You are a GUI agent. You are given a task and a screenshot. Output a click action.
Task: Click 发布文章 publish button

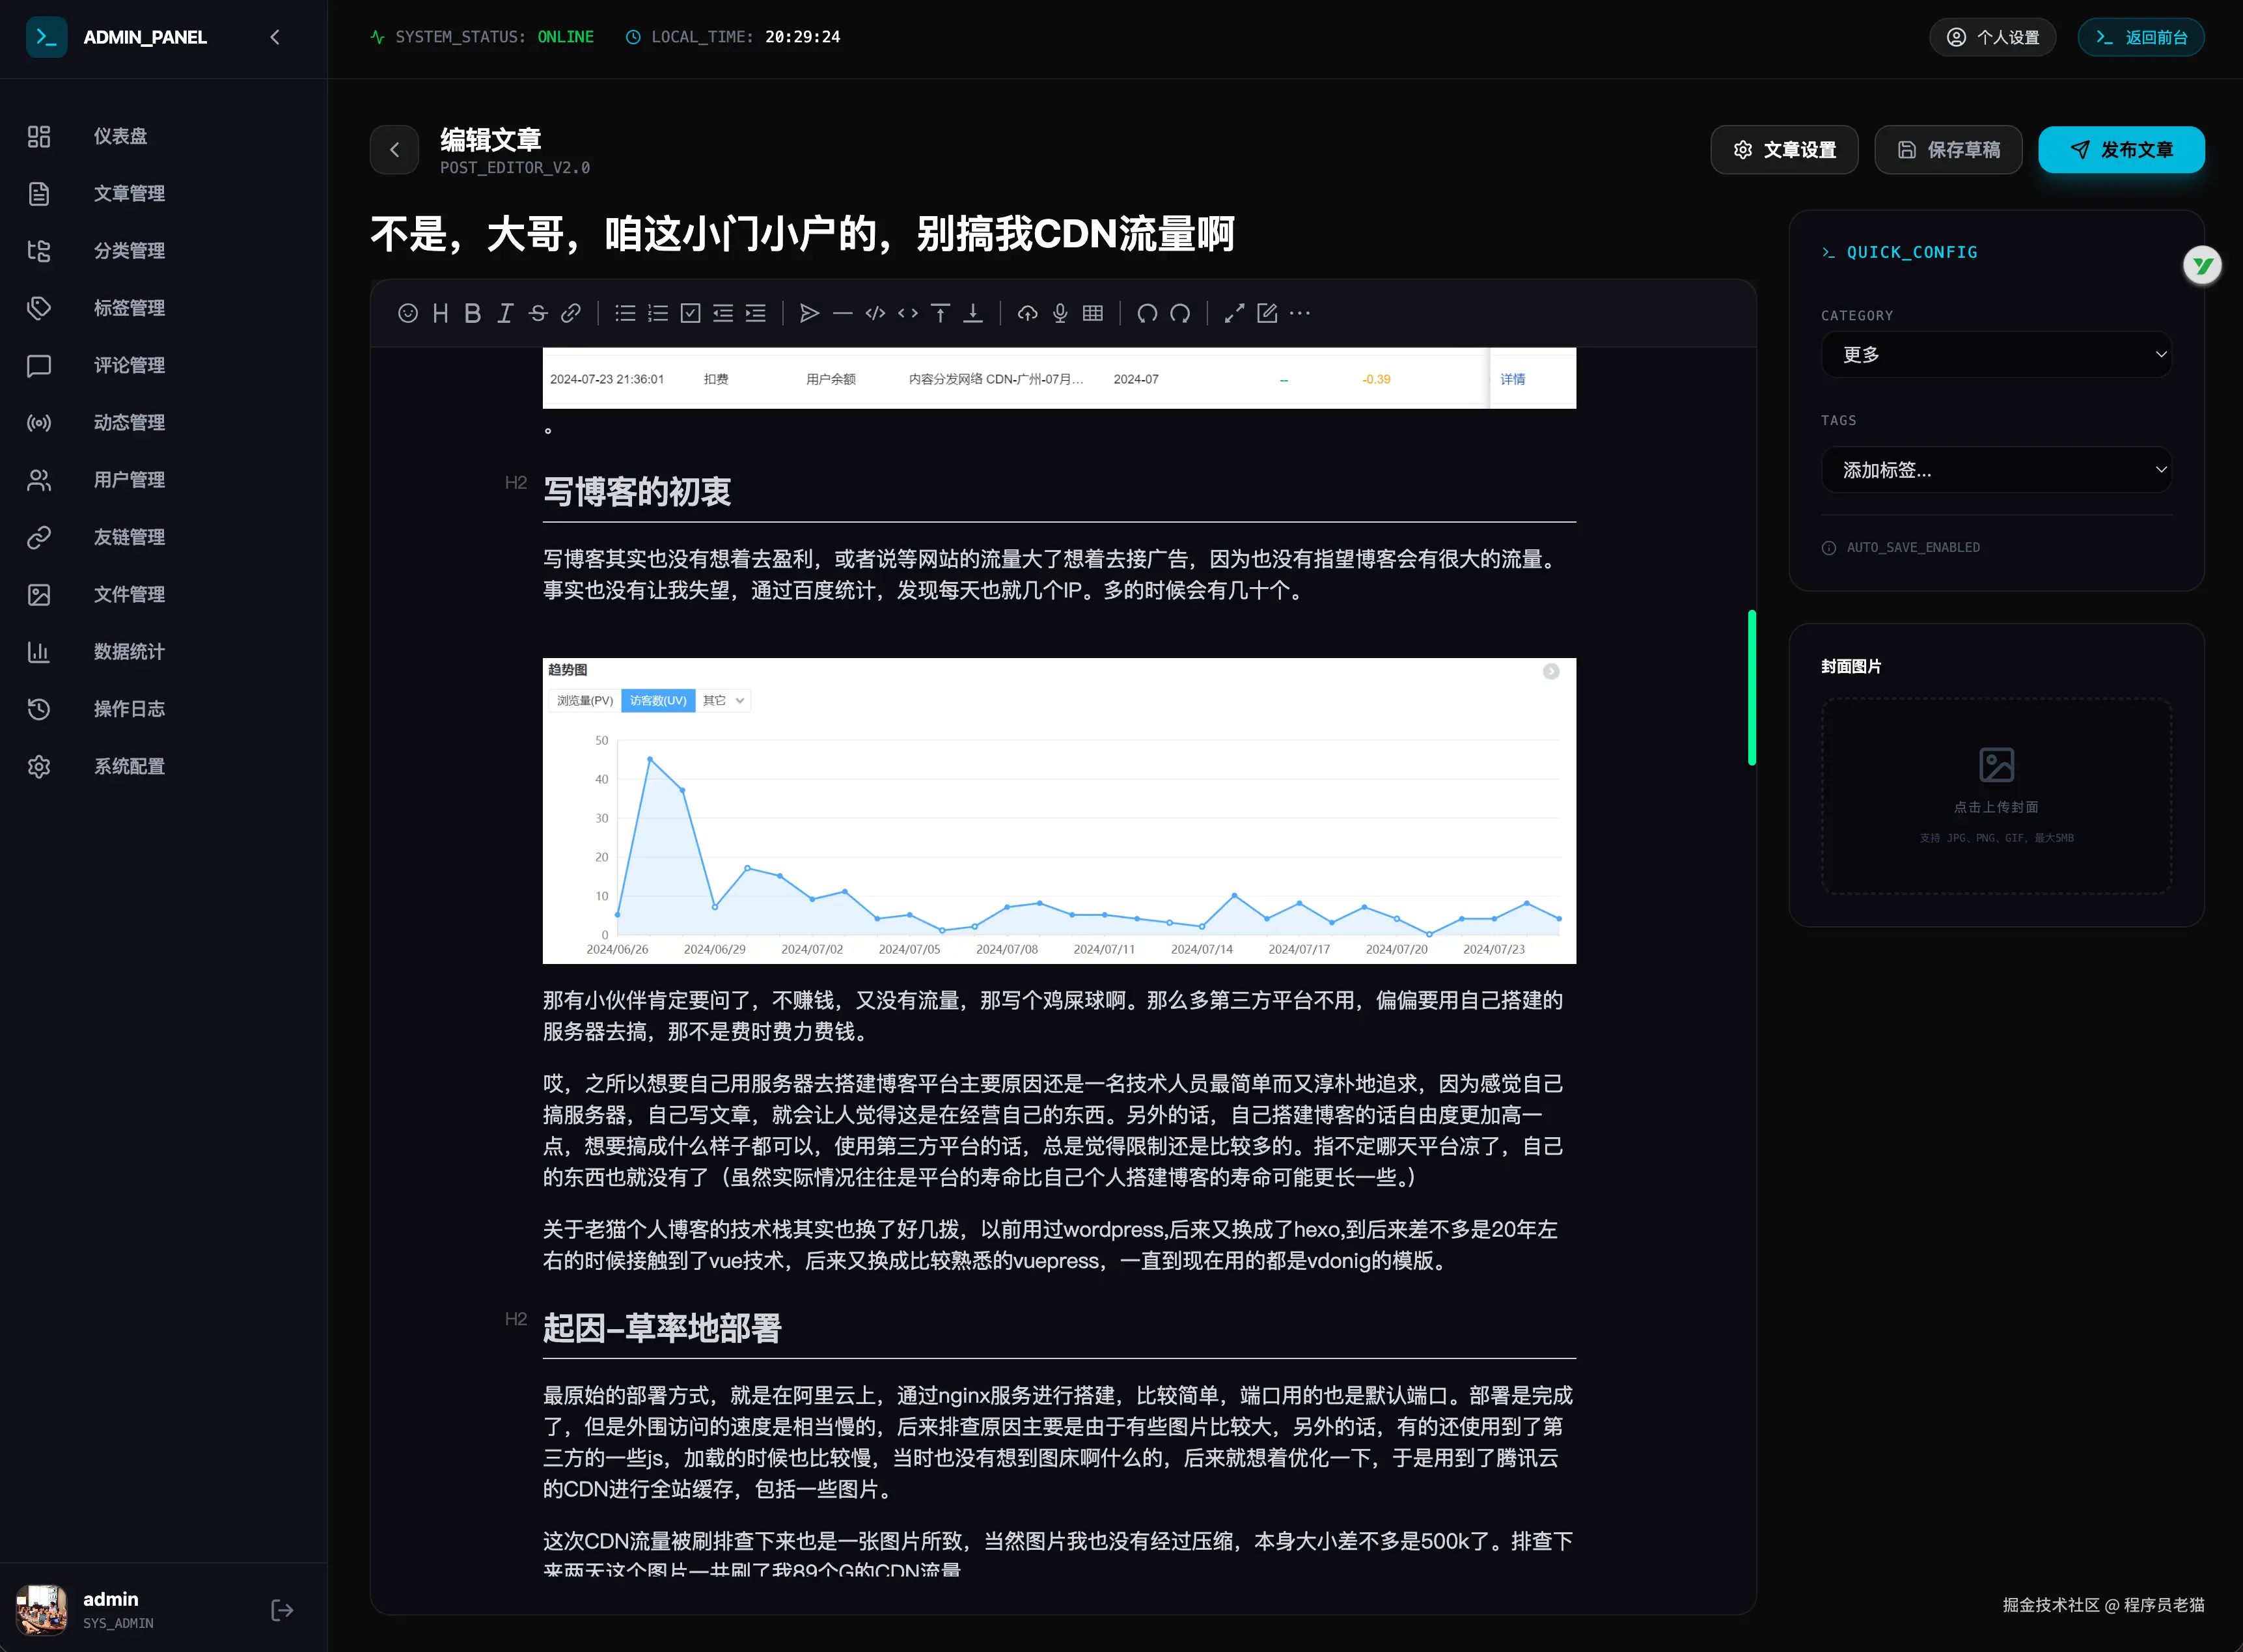click(x=2121, y=149)
